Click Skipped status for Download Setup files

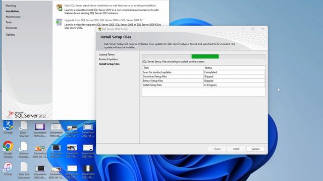pos(234,76)
